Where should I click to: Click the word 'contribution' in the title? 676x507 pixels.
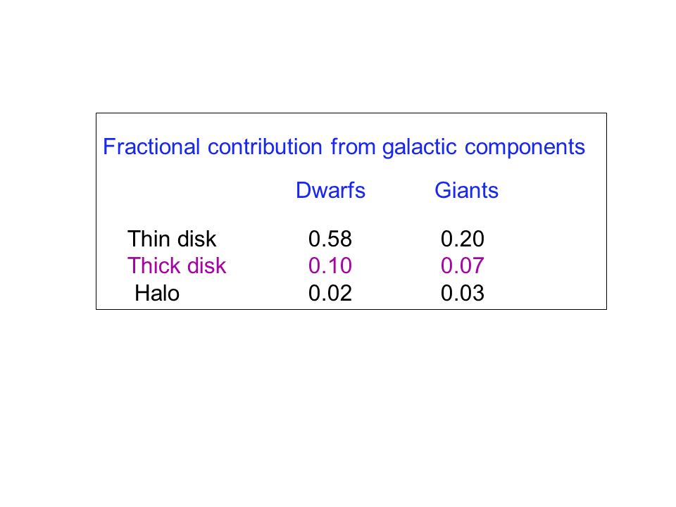coord(265,147)
